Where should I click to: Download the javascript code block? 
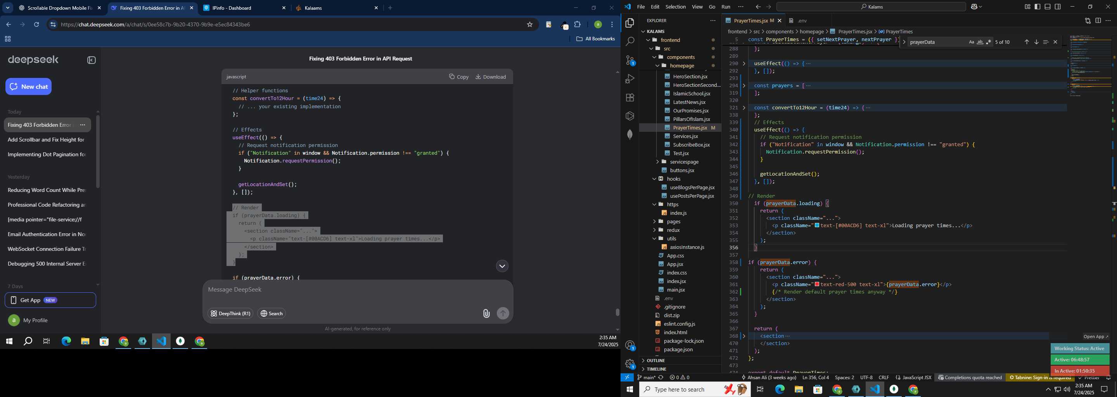490,77
